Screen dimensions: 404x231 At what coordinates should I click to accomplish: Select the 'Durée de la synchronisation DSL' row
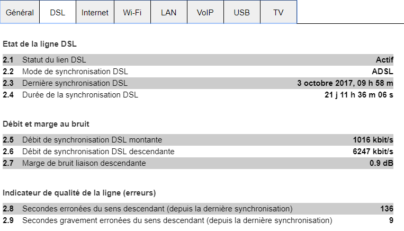pos(198,95)
